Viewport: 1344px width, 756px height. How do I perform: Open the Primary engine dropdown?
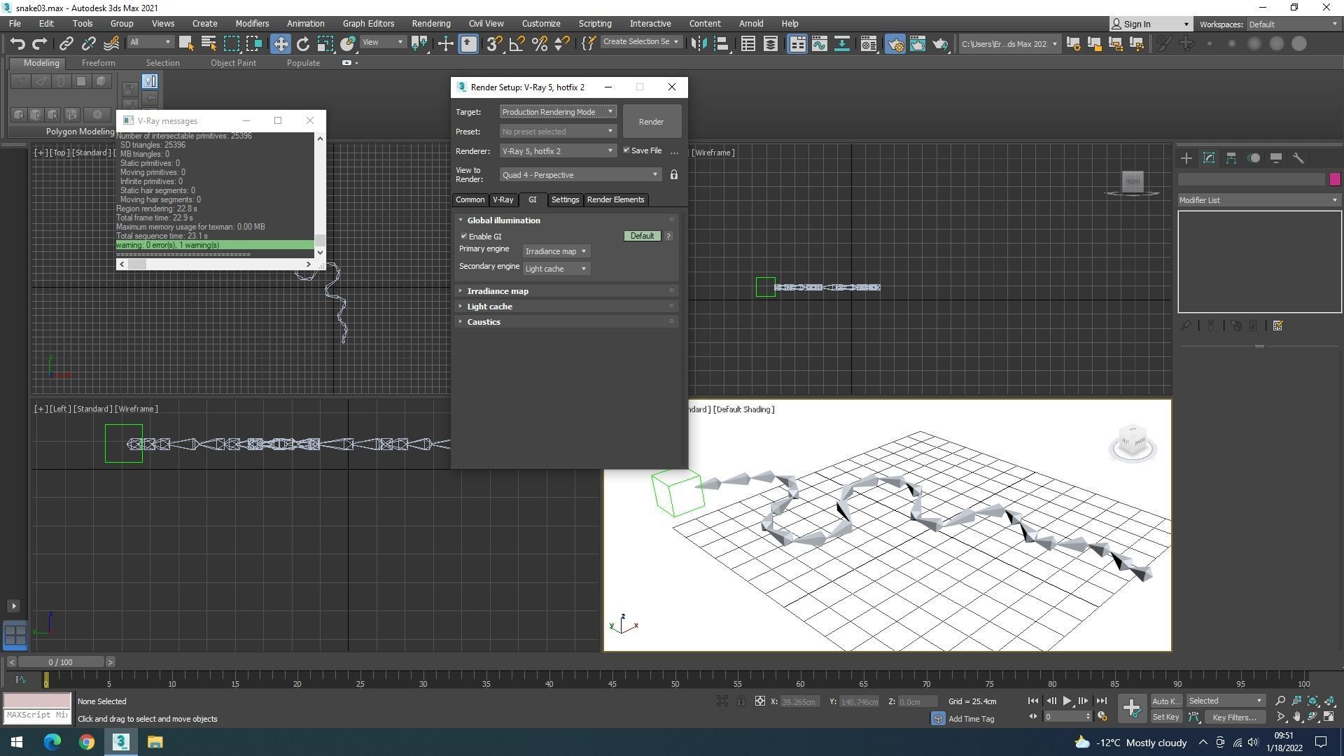coord(556,251)
